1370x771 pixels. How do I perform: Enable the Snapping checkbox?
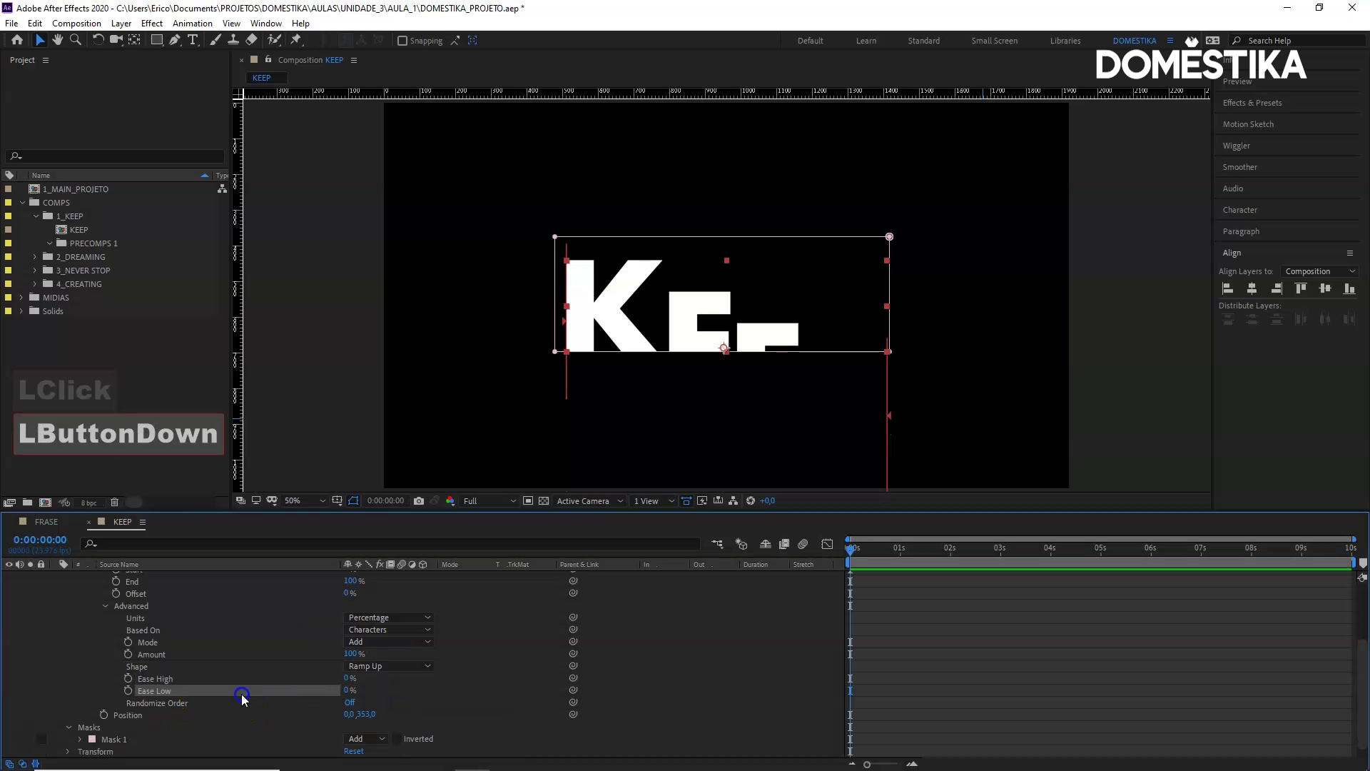pos(402,41)
